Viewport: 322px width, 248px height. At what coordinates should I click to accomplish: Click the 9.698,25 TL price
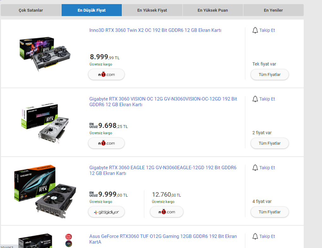coord(113,125)
